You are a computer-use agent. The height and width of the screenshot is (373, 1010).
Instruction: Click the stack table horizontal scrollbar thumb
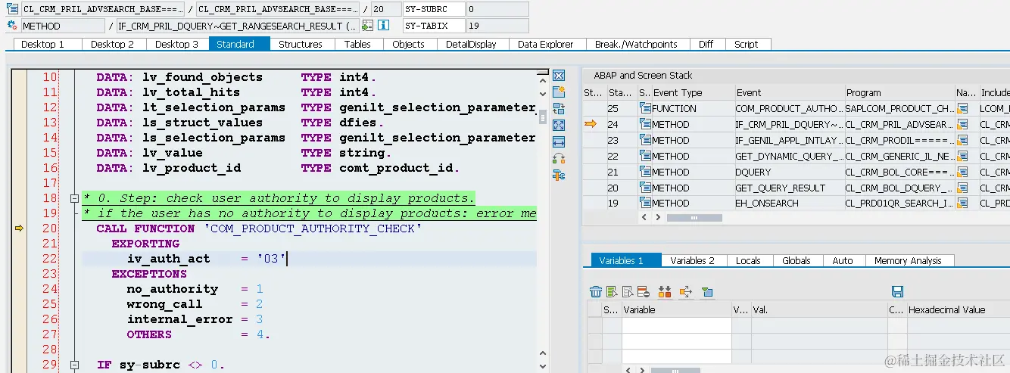[x=694, y=217]
